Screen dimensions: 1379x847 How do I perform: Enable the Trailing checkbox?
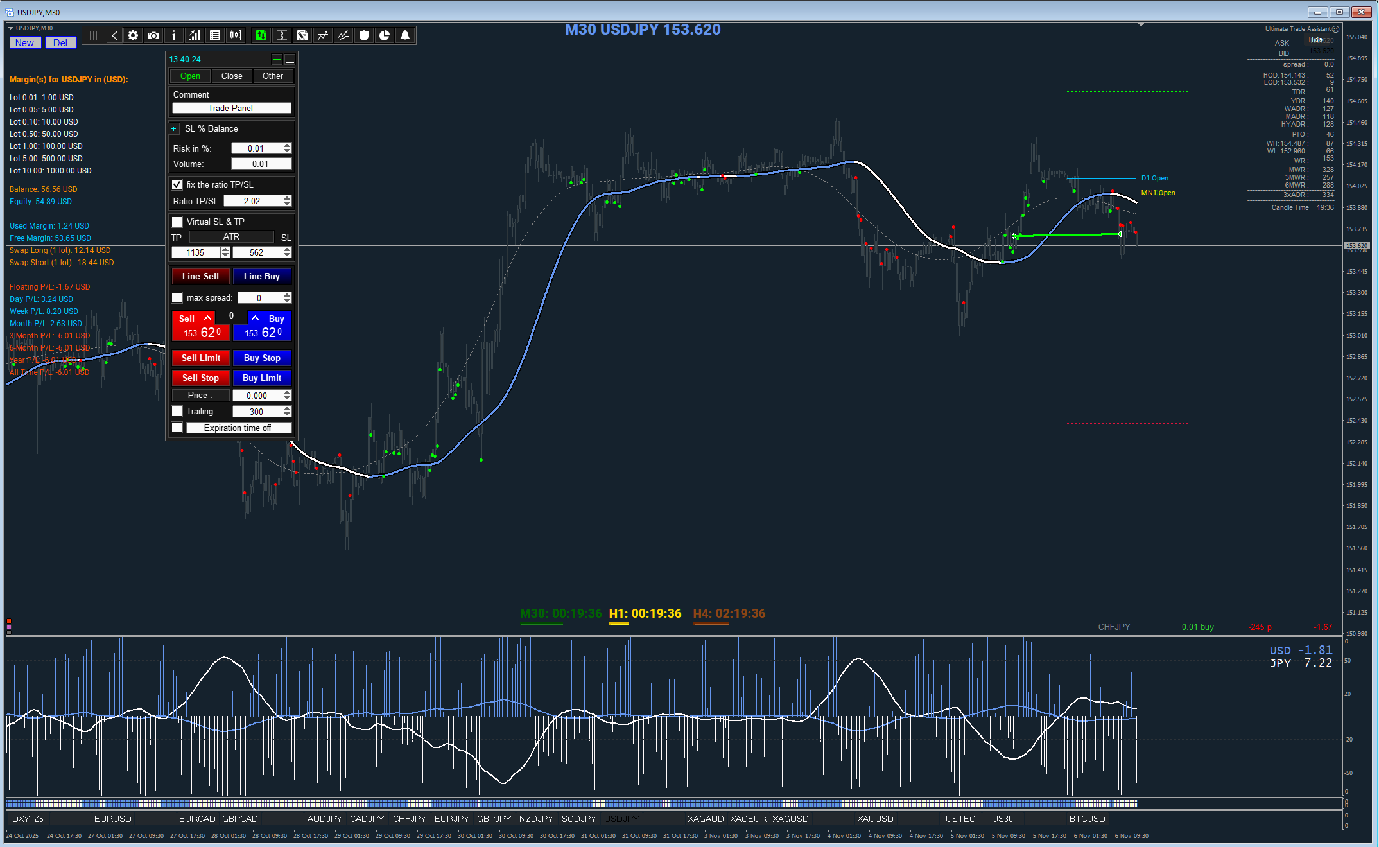pyautogui.click(x=177, y=412)
